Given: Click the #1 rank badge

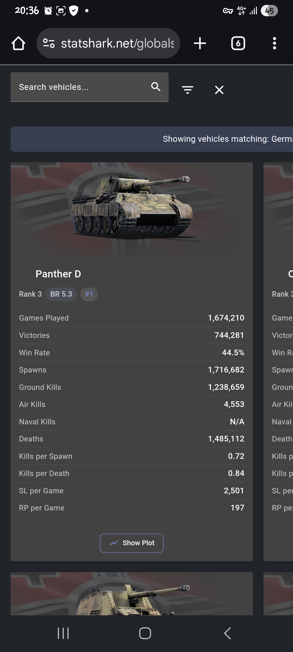Looking at the screenshot, I should [89, 294].
